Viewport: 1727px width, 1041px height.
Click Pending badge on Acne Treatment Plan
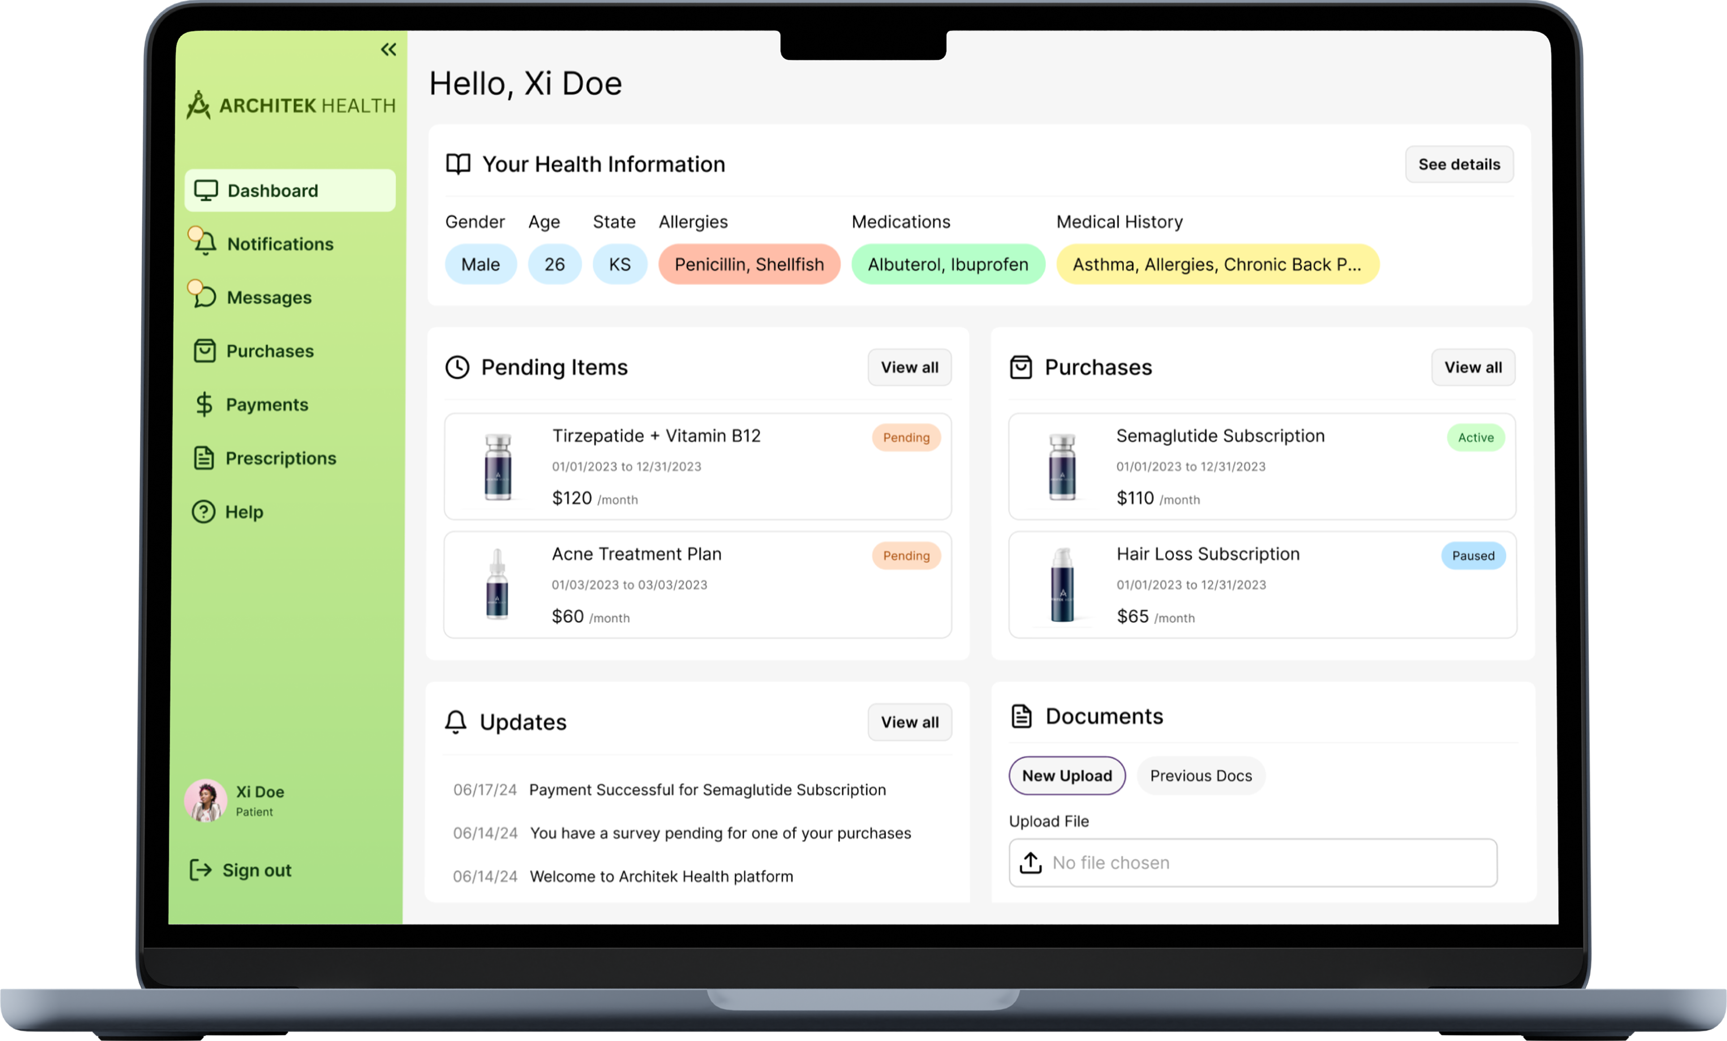coord(906,555)
